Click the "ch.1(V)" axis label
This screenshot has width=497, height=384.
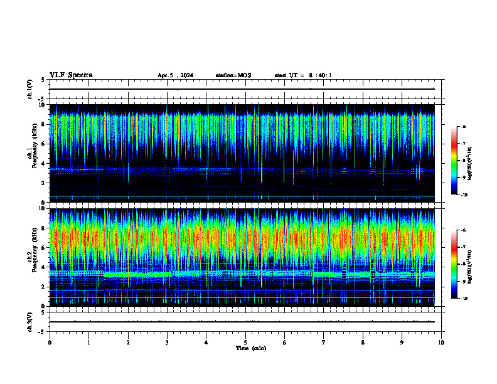30,89
